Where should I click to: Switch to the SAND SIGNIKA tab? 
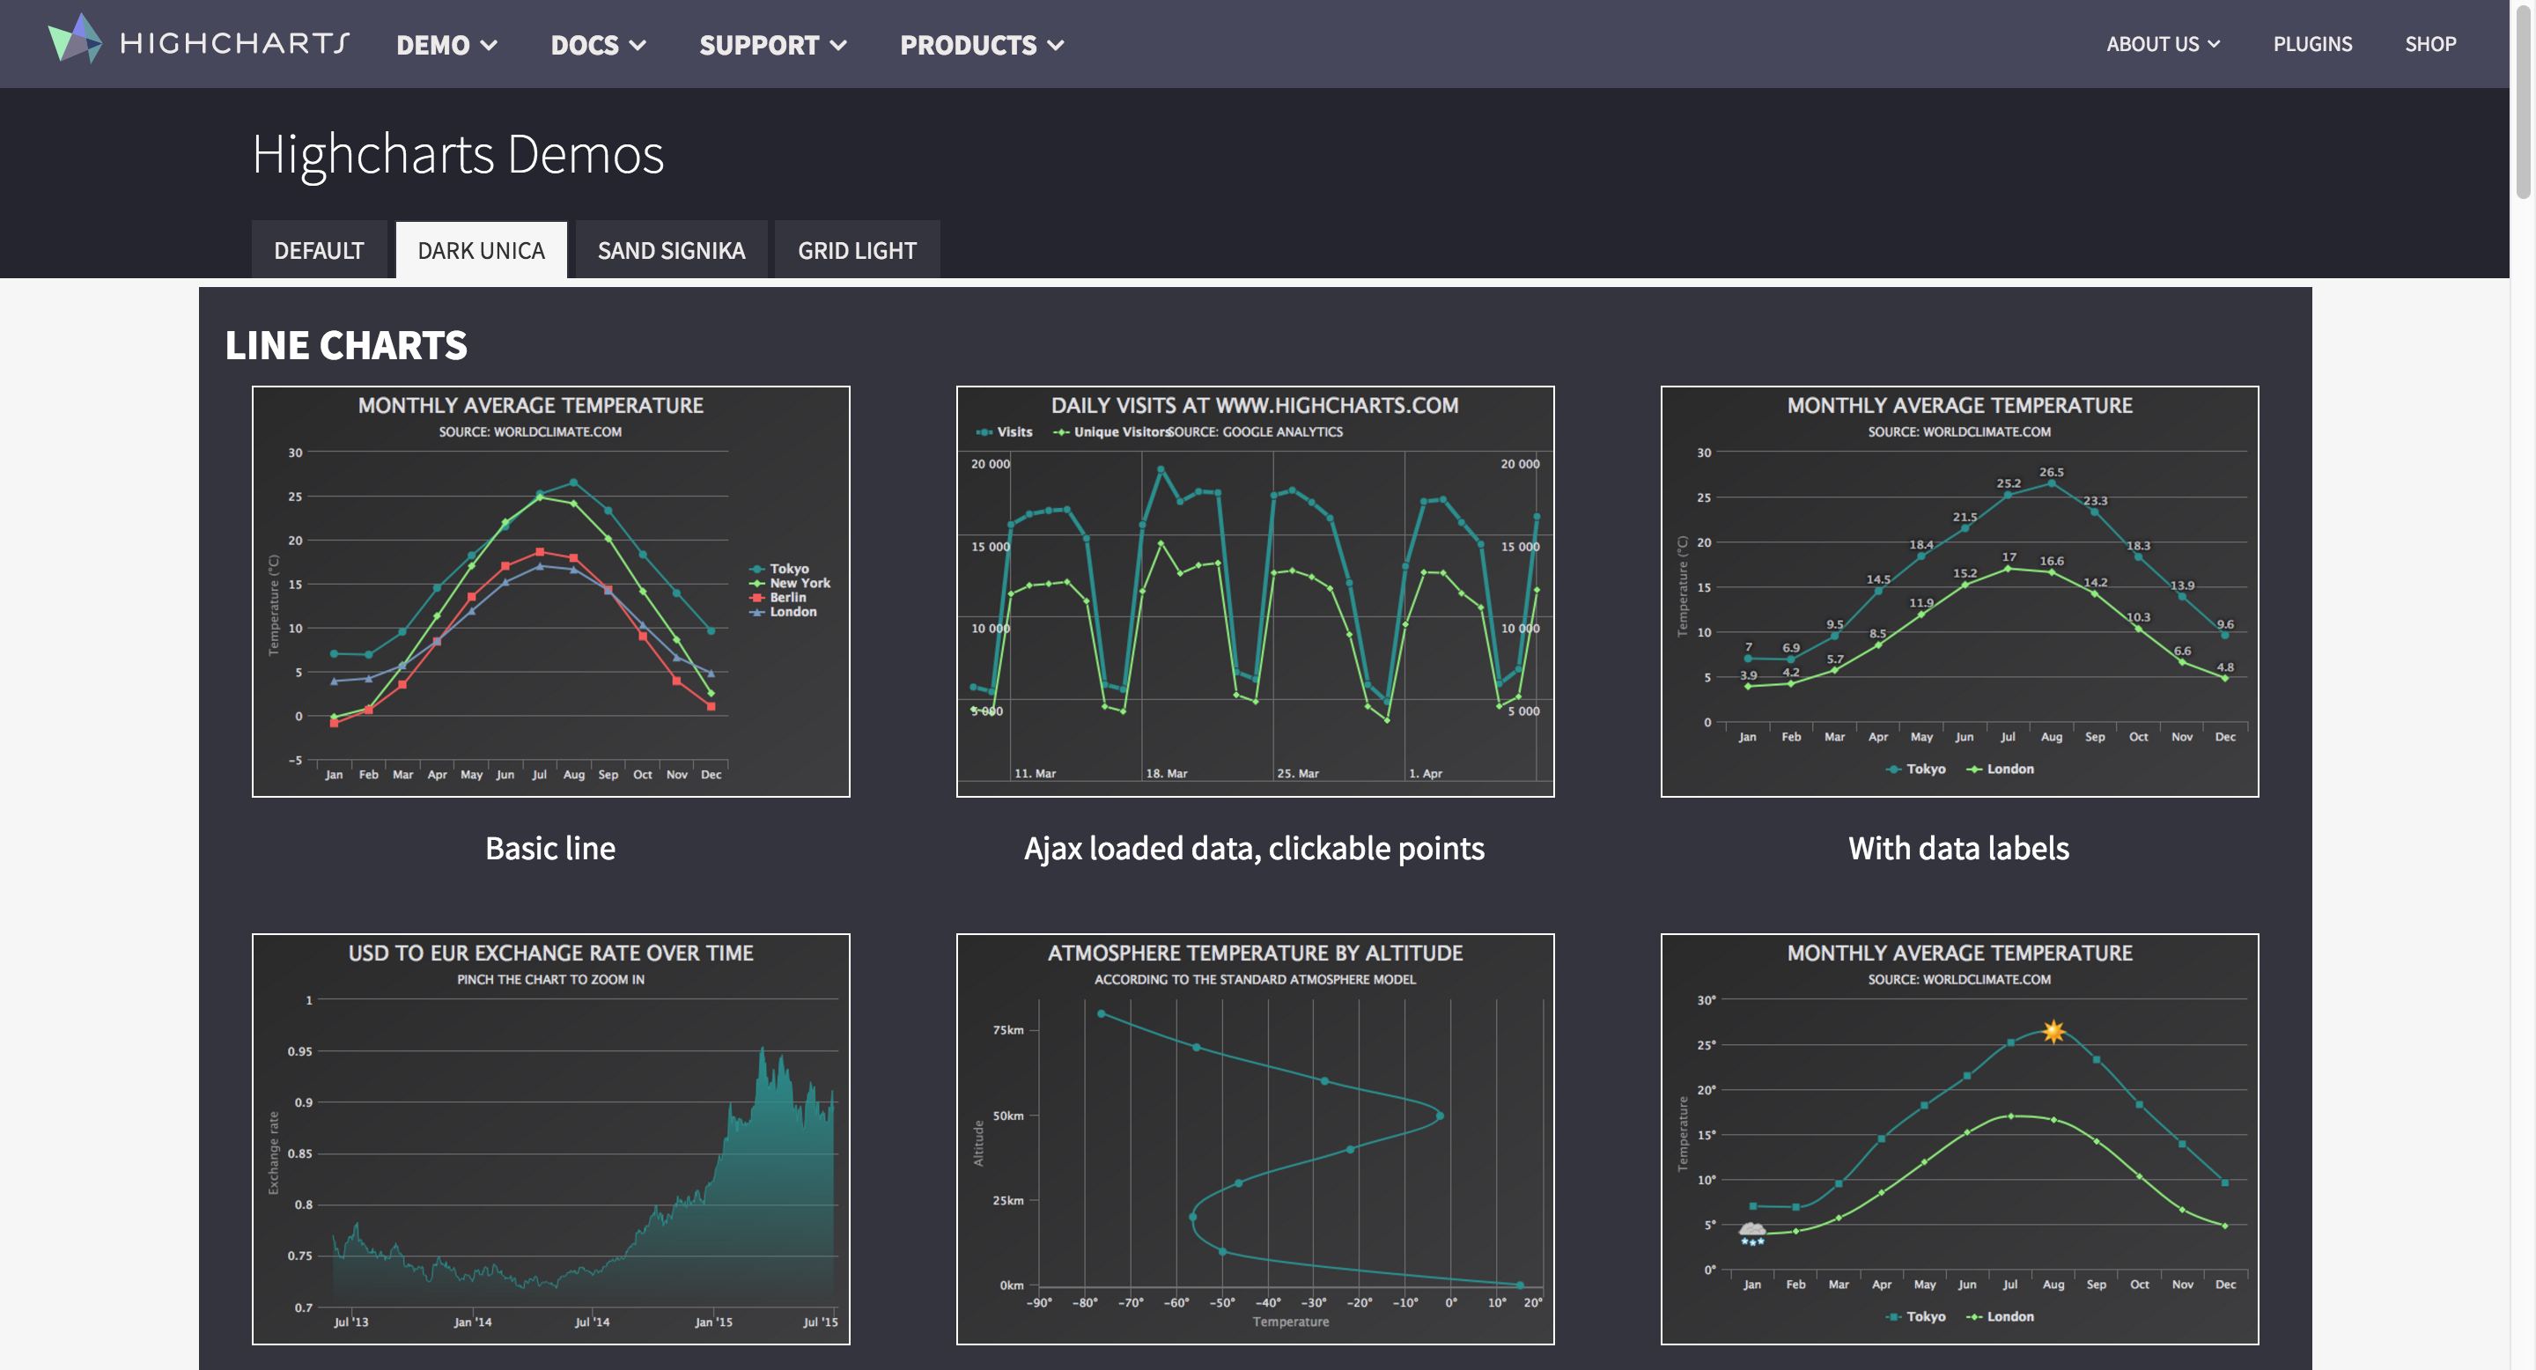(671, 250)
